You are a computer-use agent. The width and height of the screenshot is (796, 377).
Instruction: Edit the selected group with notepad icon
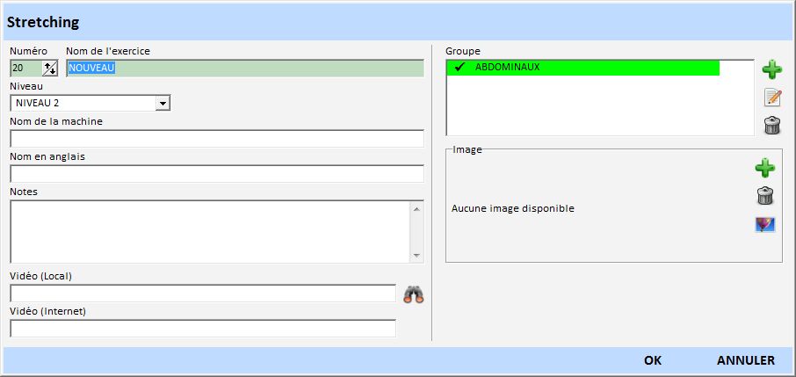772,98
